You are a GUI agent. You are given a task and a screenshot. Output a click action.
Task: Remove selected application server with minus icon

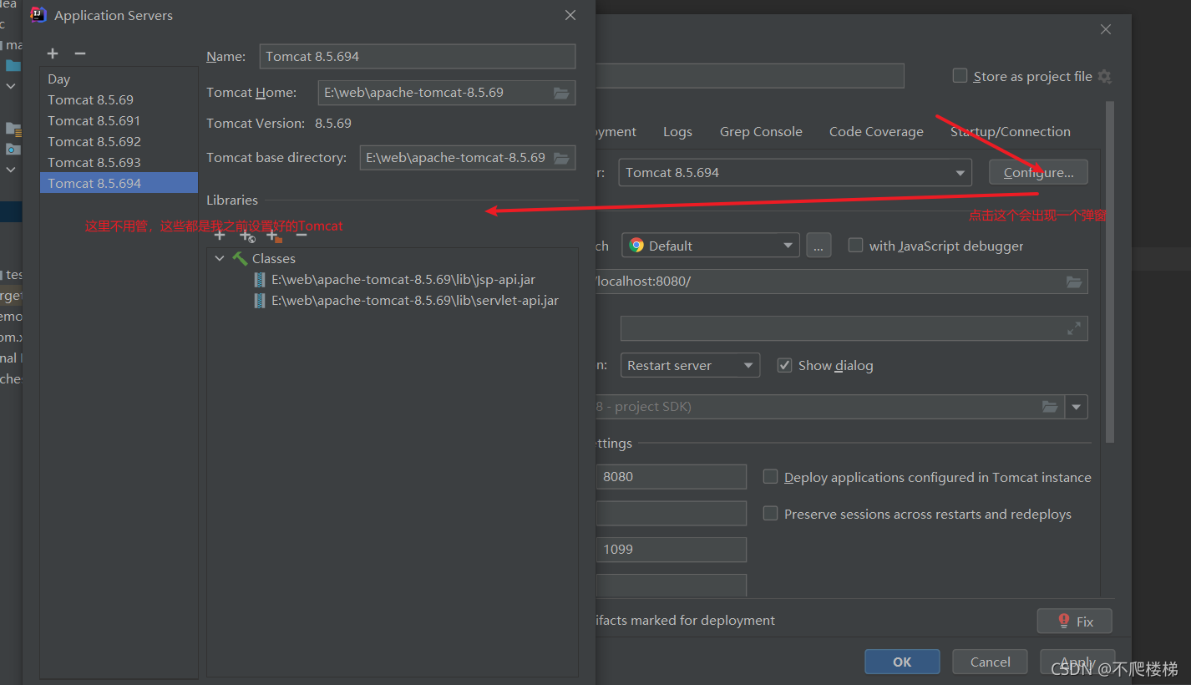(x=80, y=53)
